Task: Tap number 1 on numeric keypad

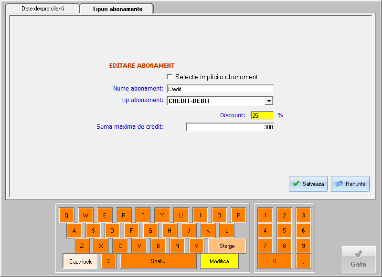Action: click(265, 215)
